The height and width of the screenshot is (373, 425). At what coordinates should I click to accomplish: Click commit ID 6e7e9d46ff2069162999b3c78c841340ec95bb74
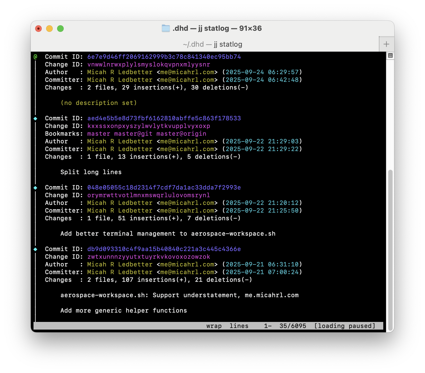pyautogui.click(x=164, y=57)
